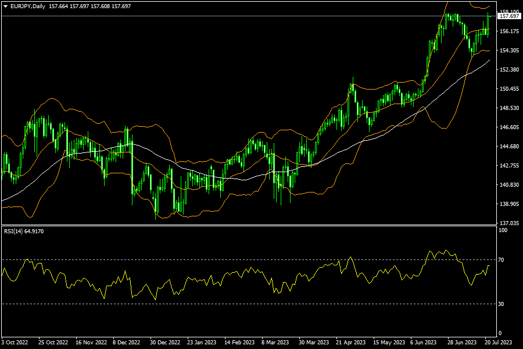Image resolution: width=523 pixels, height=349 pixels.
Task: Click the 148.530 price scale label
Action: [509, 108]
